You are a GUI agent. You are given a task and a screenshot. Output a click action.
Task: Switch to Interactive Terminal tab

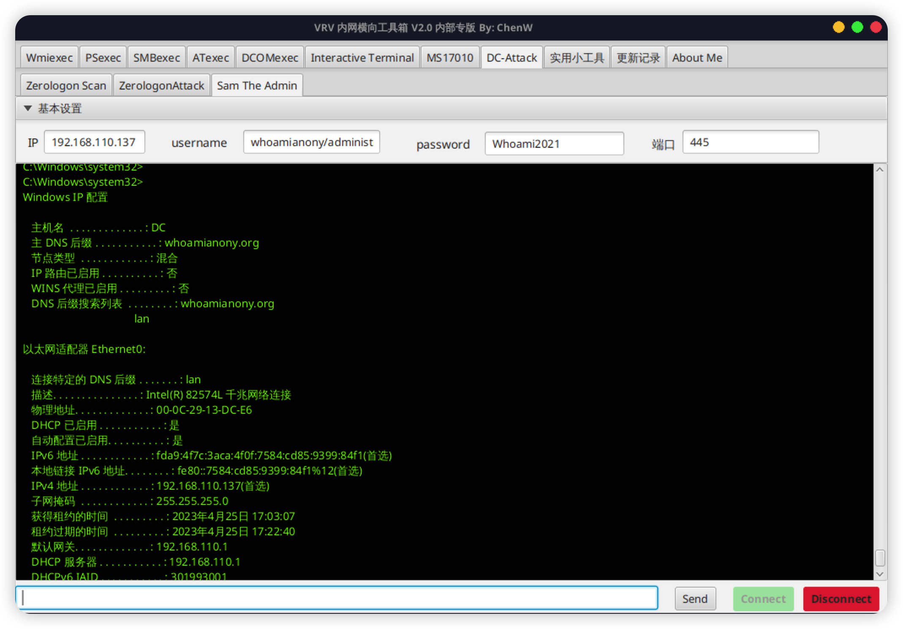pos(362,58)
